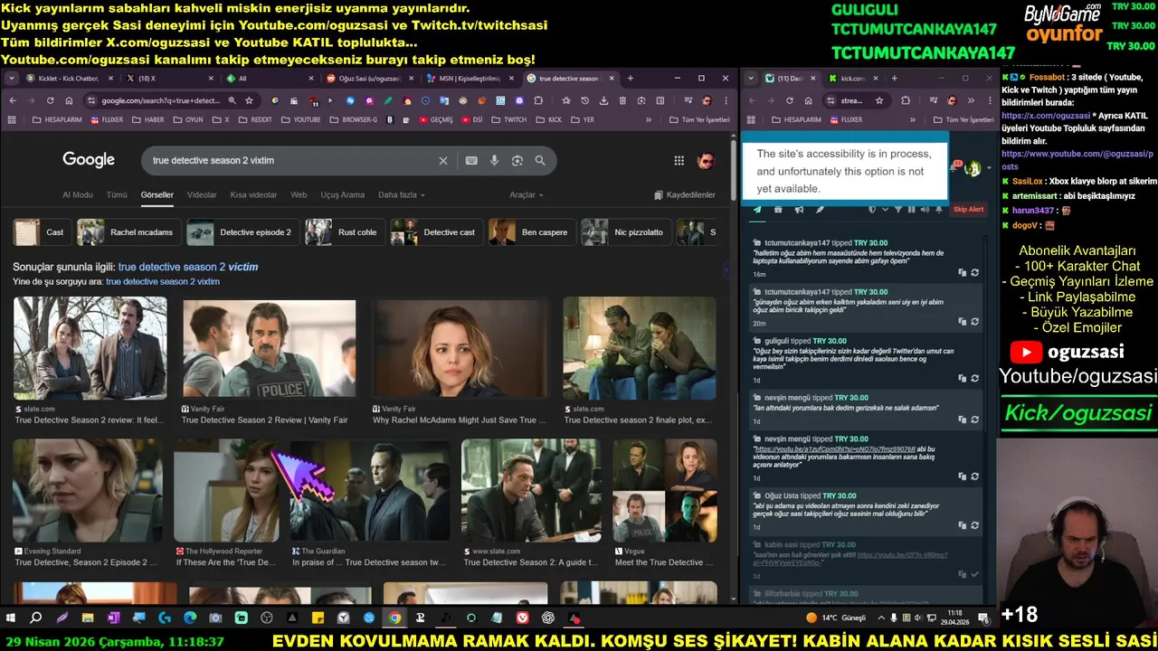
Task: Switch to the Uçuş Arama tab
Action: (343, 194)
